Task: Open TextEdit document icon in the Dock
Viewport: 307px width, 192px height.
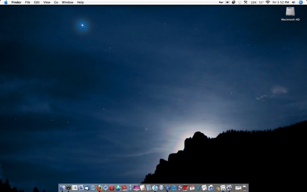Action: 204,188
